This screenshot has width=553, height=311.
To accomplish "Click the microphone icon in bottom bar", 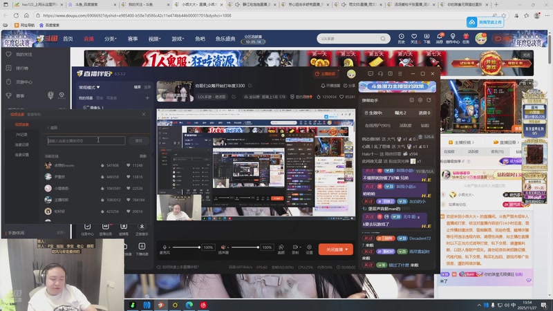I will pos(165,247).
